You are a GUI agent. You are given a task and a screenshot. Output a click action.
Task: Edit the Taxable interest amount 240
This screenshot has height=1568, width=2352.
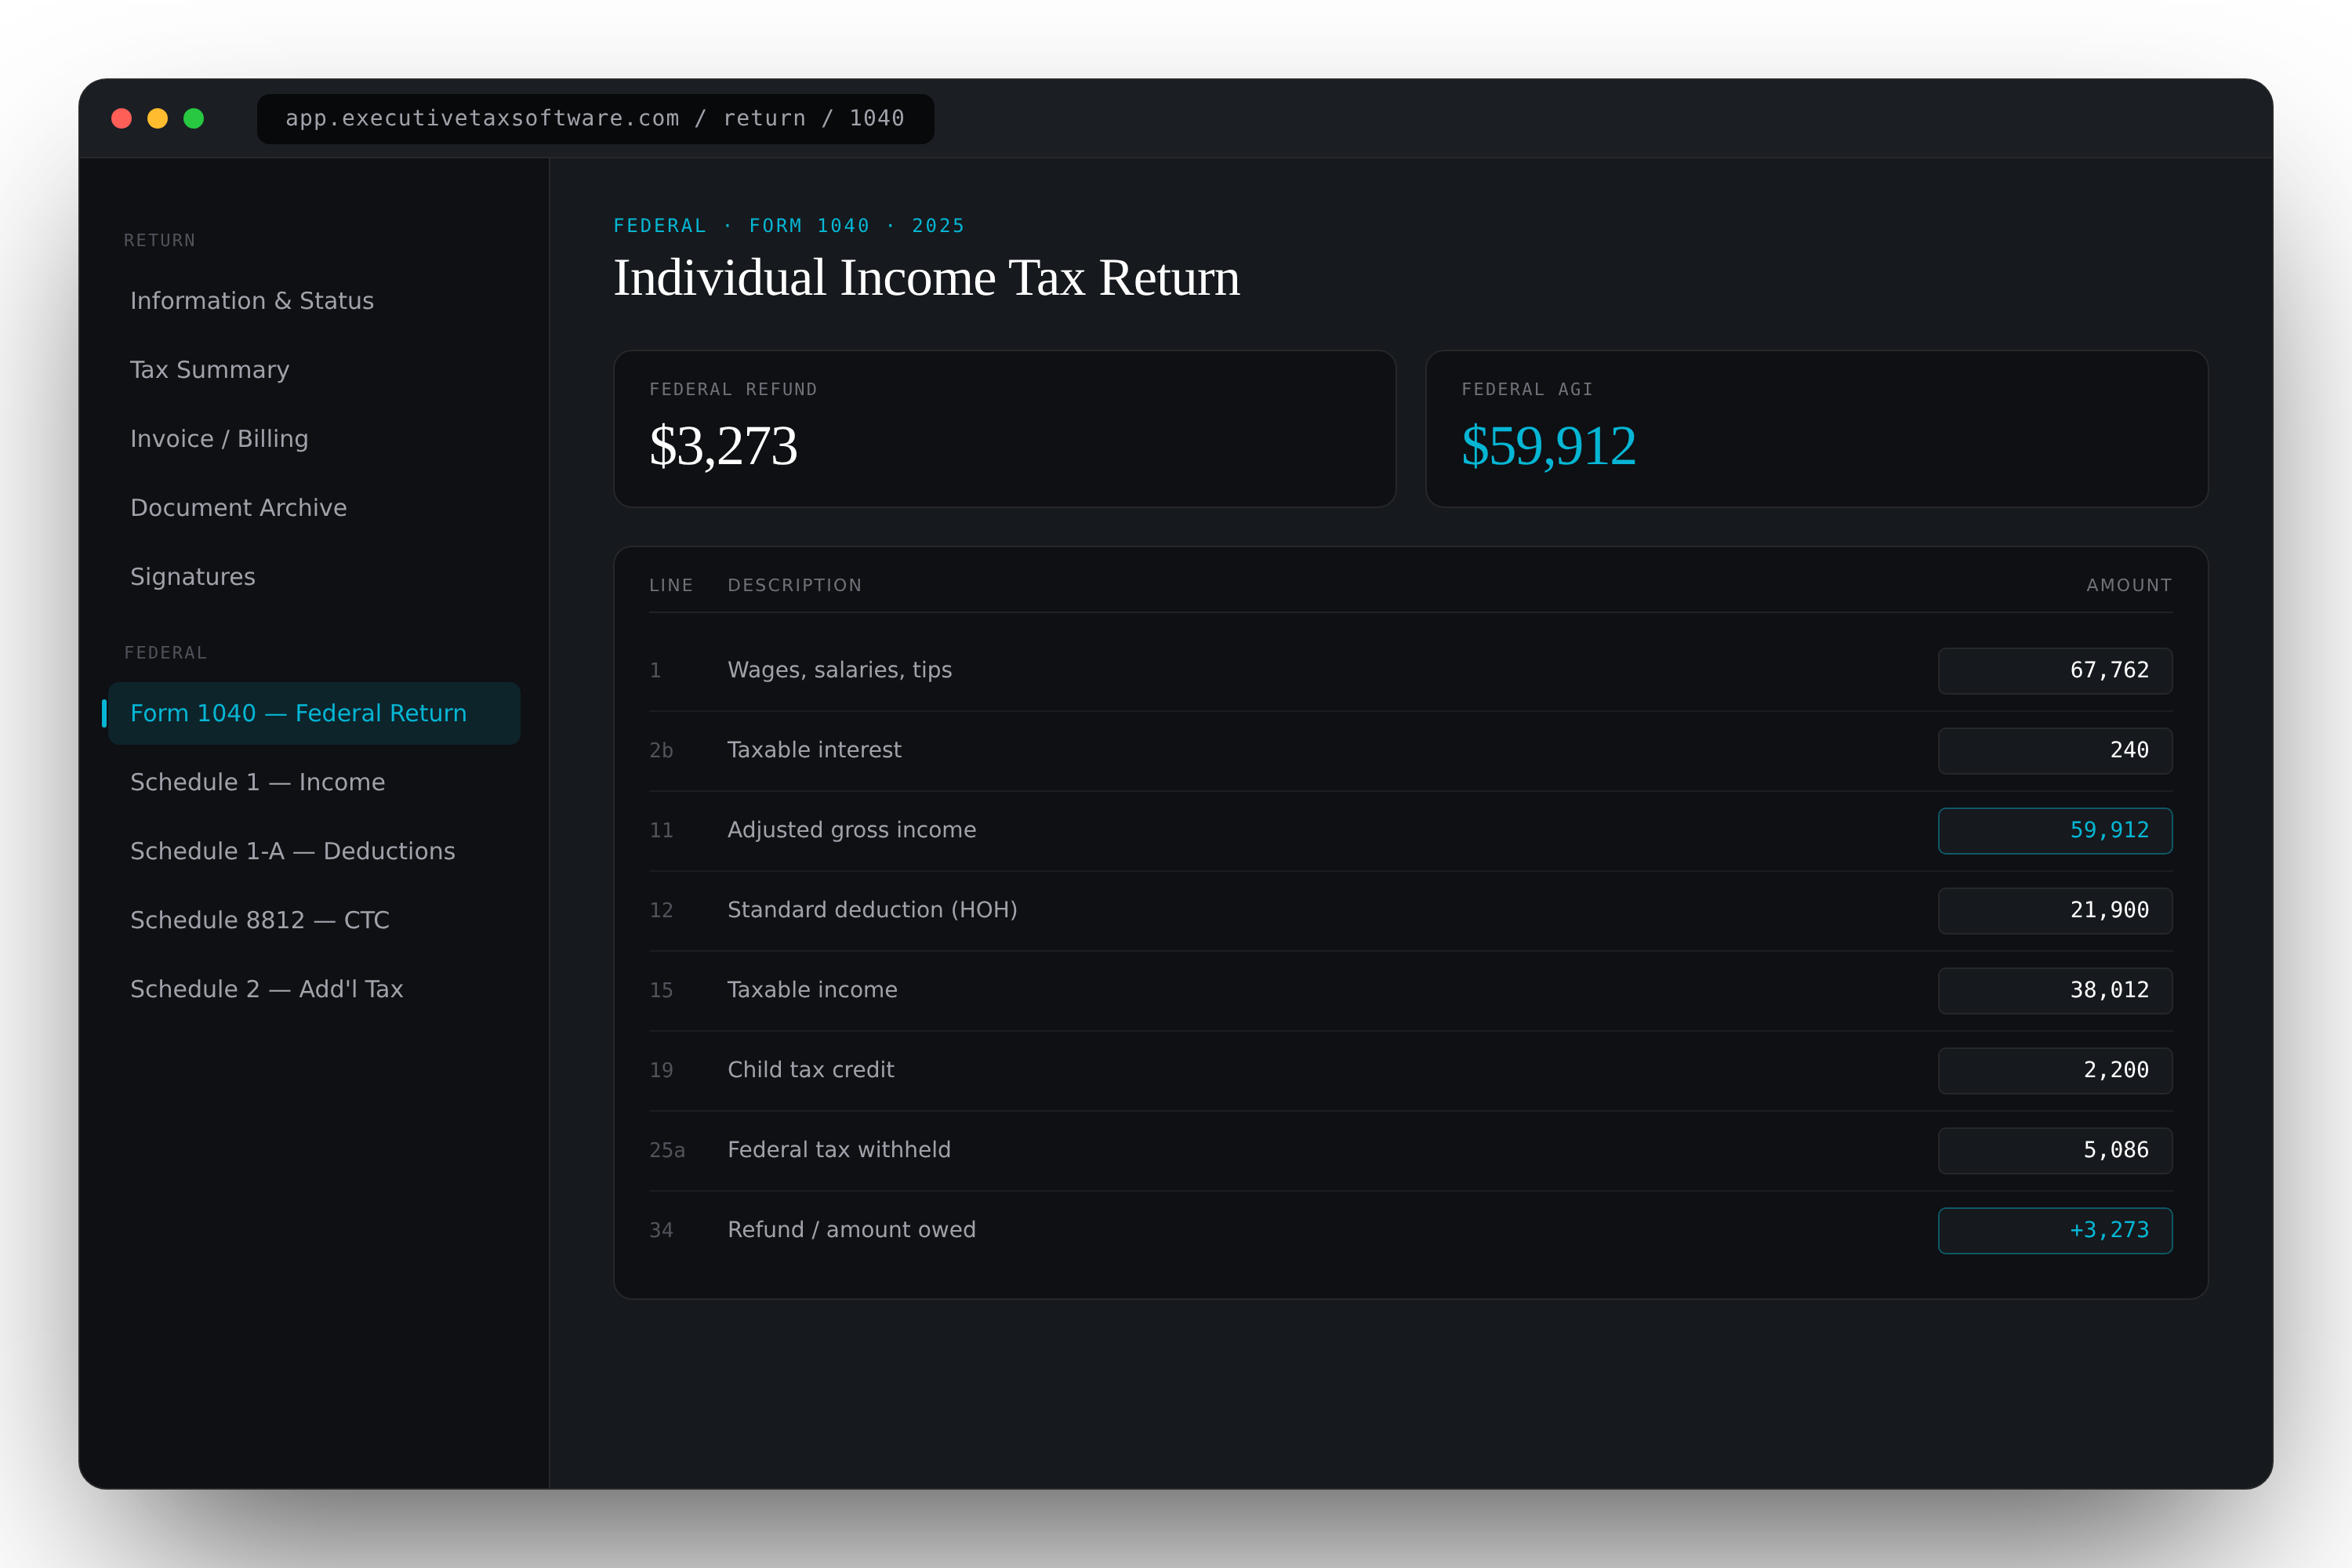(x=2055, y=751)
